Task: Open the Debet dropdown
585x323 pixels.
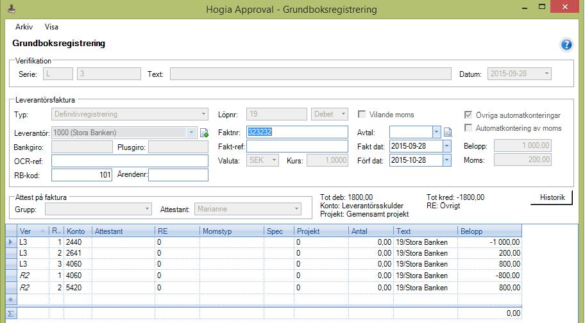Action: click(343, 114)
